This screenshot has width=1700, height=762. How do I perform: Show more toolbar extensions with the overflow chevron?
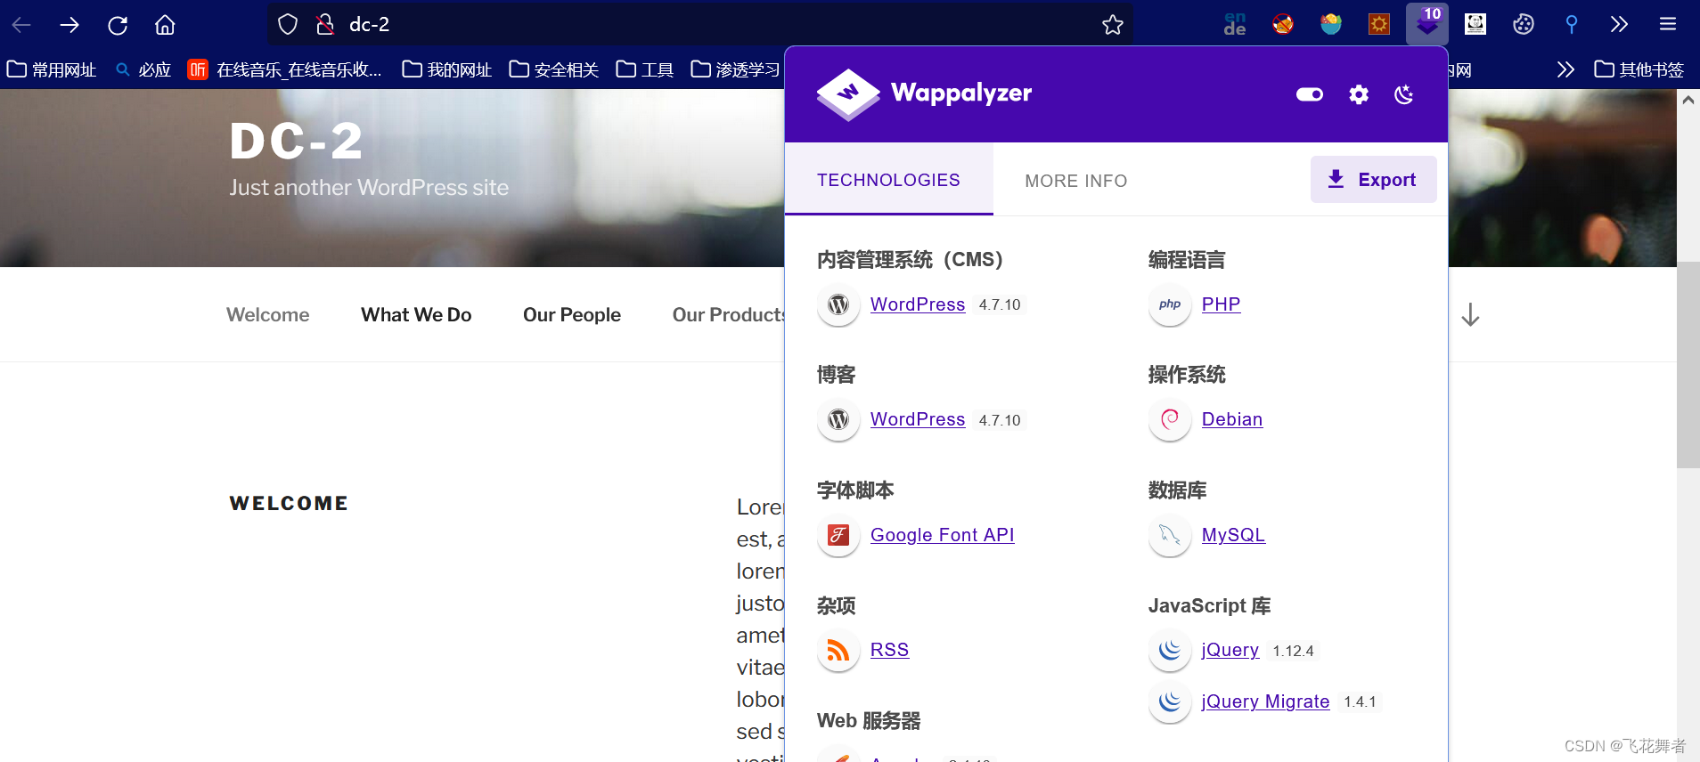pos(1620,24)
